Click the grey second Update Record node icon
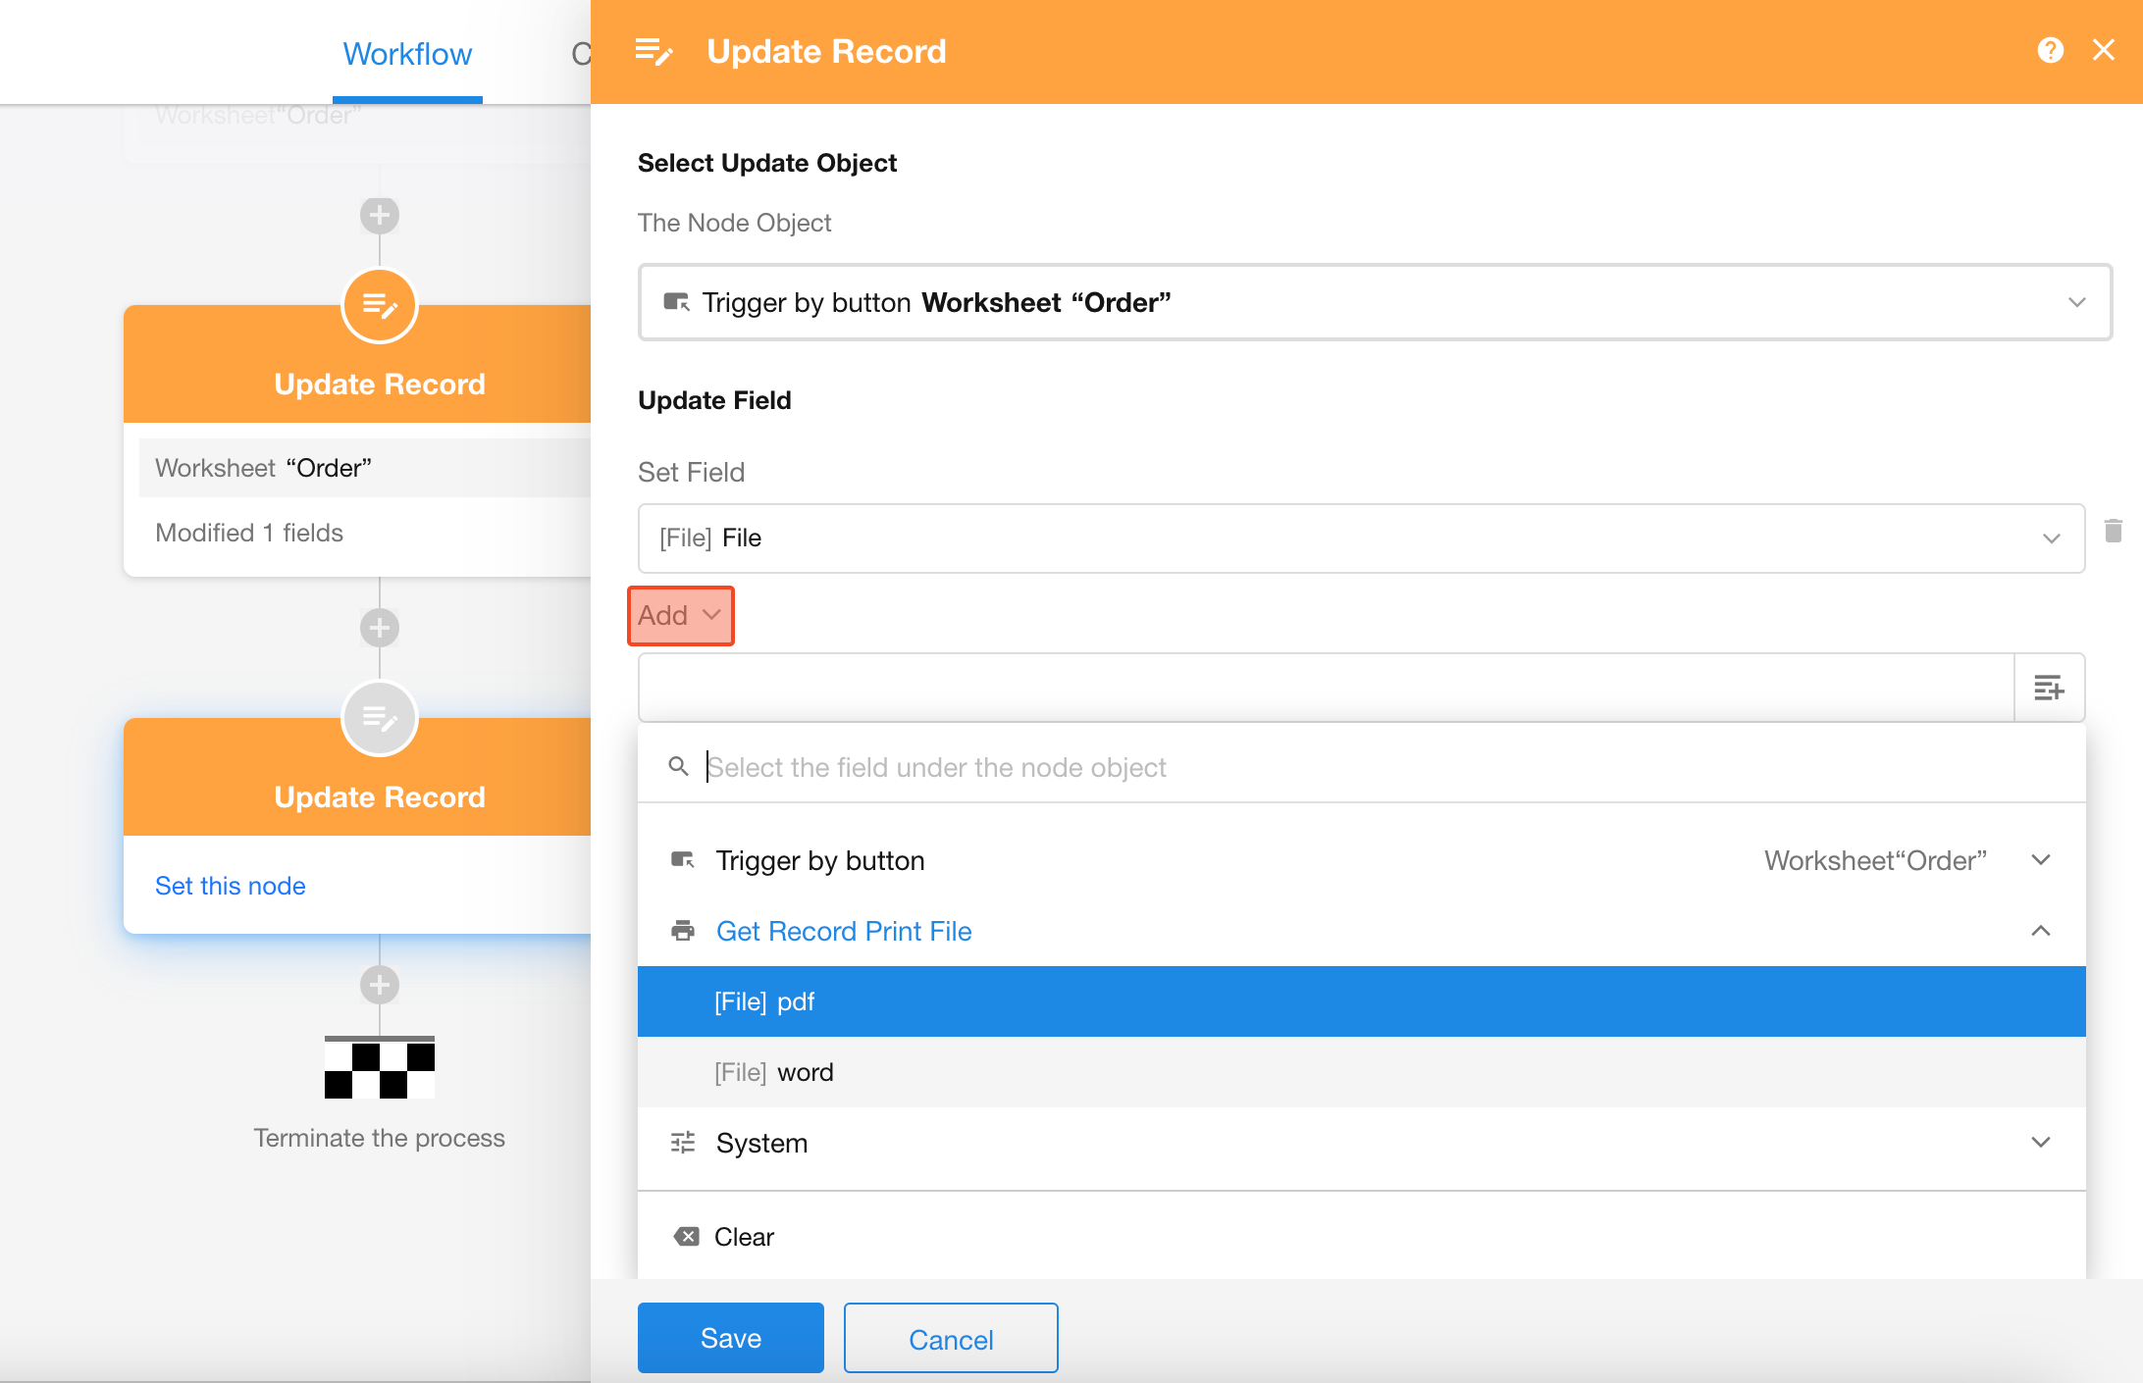The width and height of the screenshot is (2143, 1383). point(380,719)
